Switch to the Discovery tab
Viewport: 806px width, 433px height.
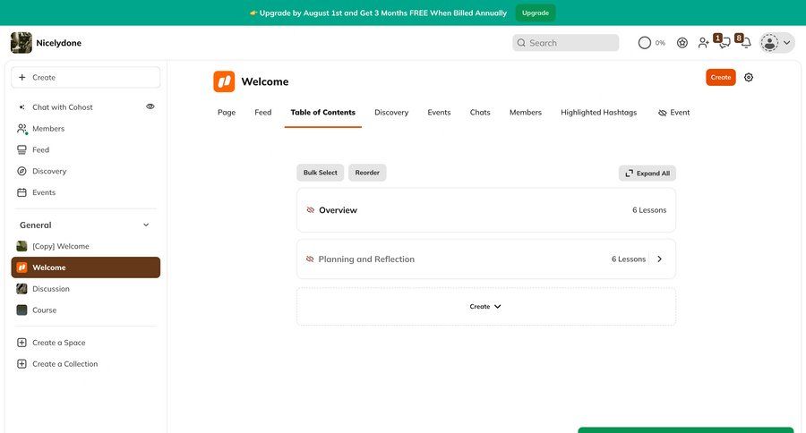(391, 112)
